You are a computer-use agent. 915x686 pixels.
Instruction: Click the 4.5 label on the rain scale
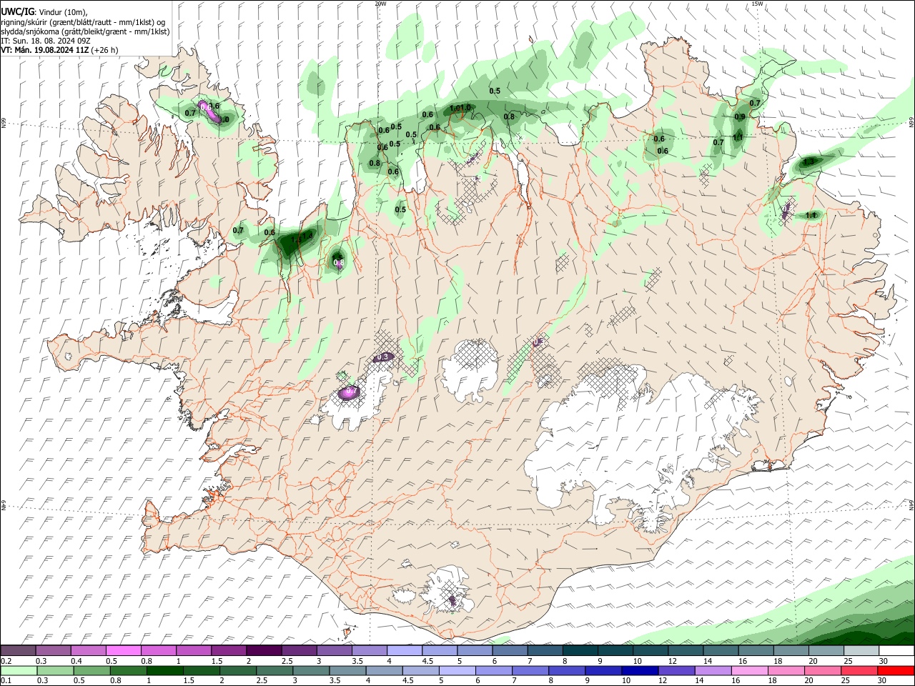(407, 681)
